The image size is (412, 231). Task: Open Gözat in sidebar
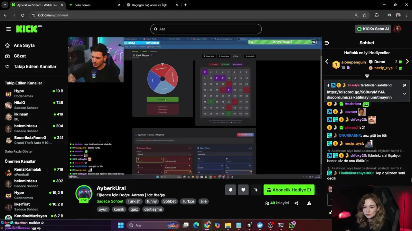(x=20, y=56)
